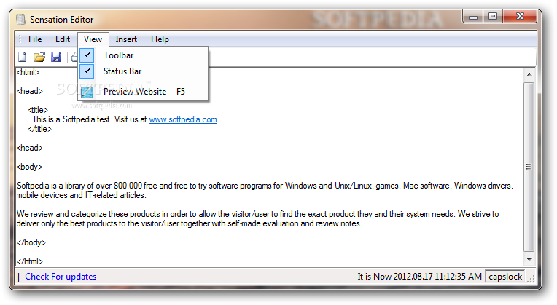
Task: Open the File menu
Action: [x=35, y=39]
